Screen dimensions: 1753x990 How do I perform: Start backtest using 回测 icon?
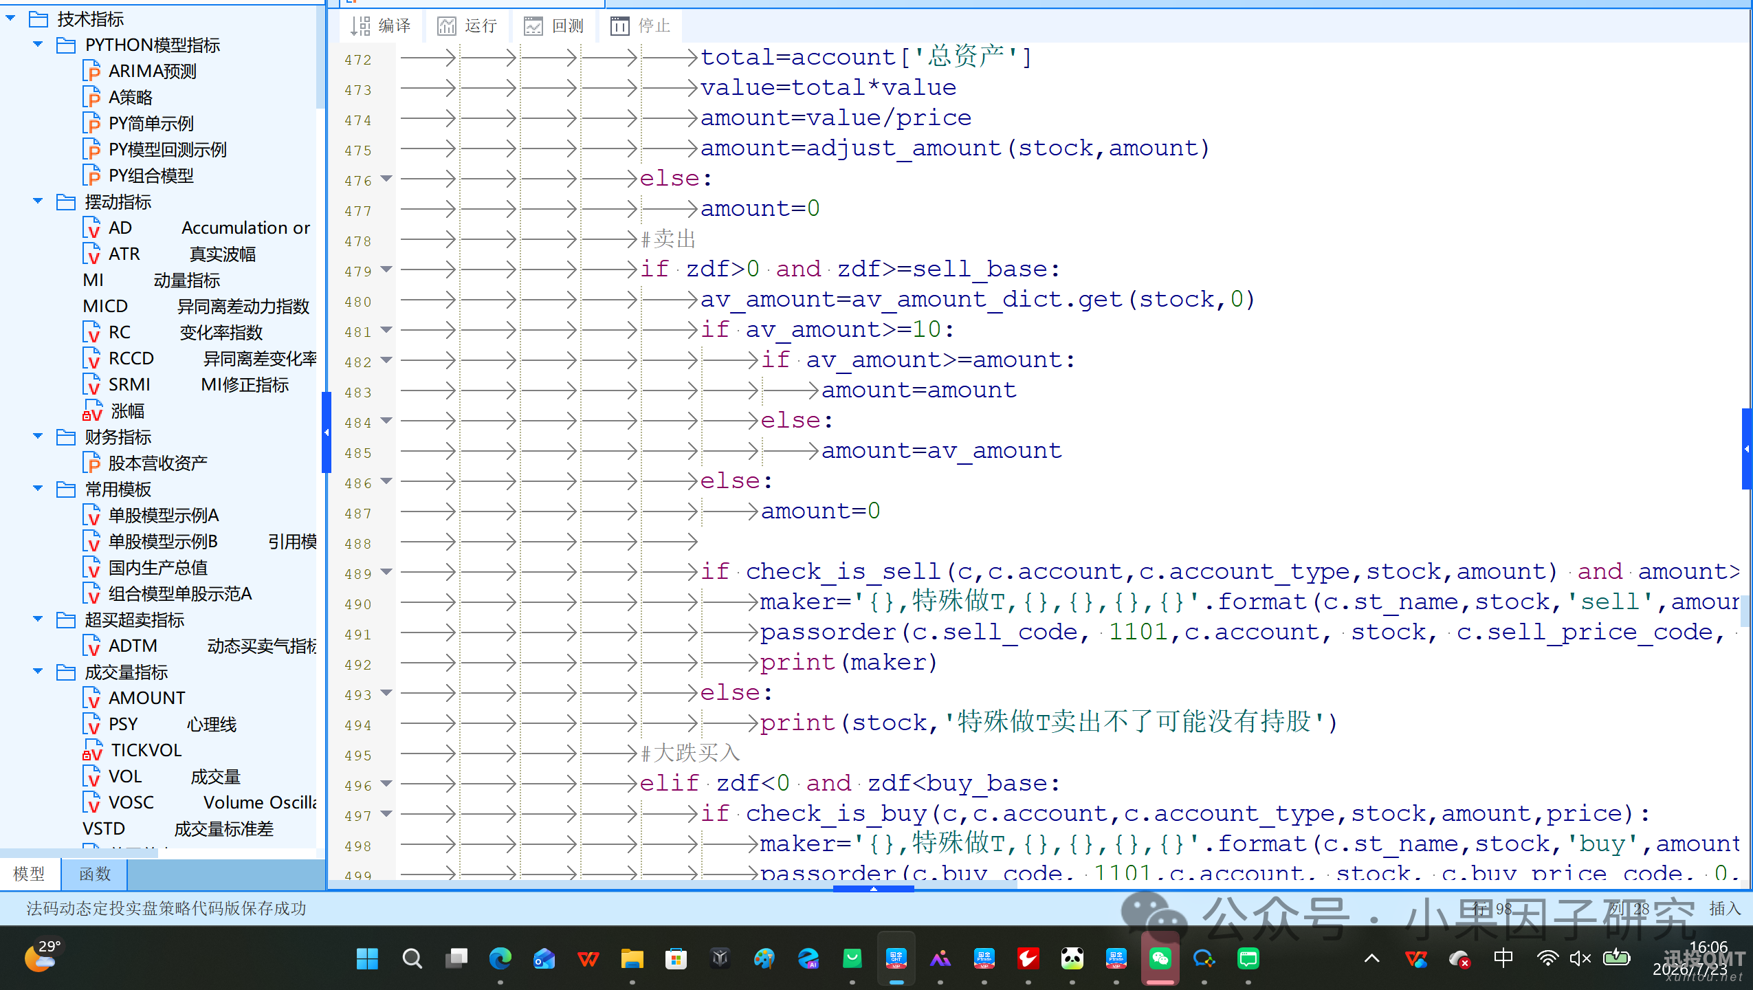(554, 26)
